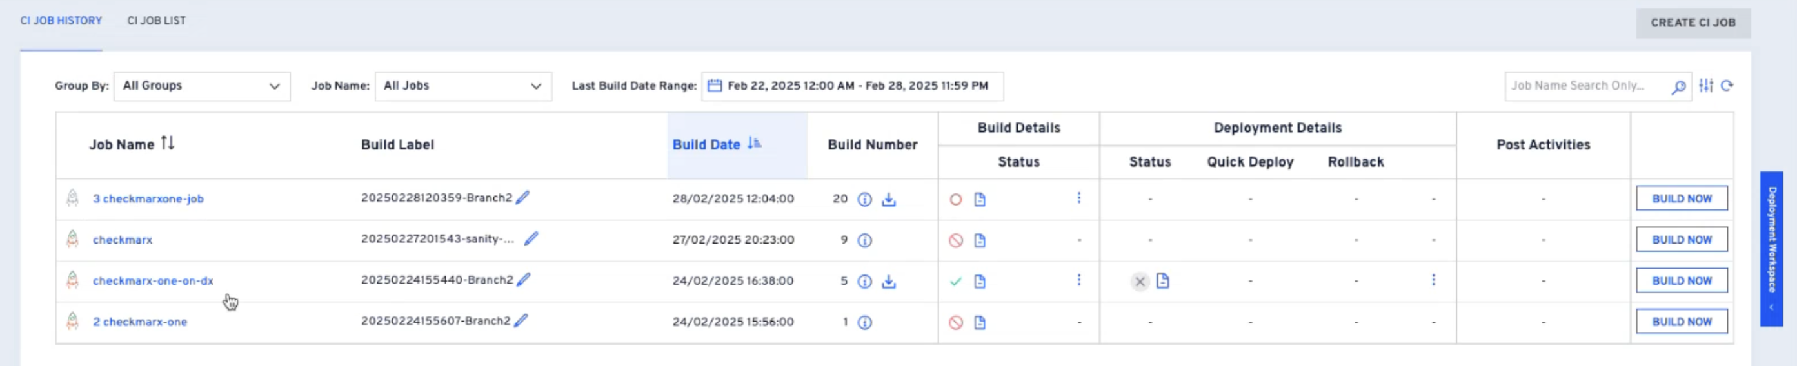
Task: Edit build label of checkmarx-one-on-dx
Action: (524, 280)
